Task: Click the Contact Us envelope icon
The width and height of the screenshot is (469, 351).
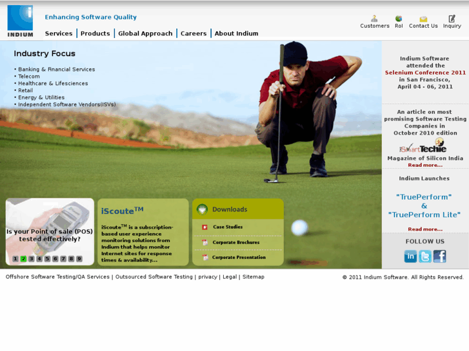Action: pyautogui.click(x=423, y=19)
